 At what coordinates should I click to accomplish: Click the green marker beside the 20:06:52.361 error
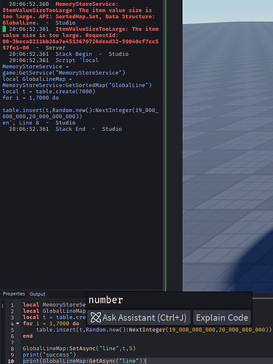[4, 29]
